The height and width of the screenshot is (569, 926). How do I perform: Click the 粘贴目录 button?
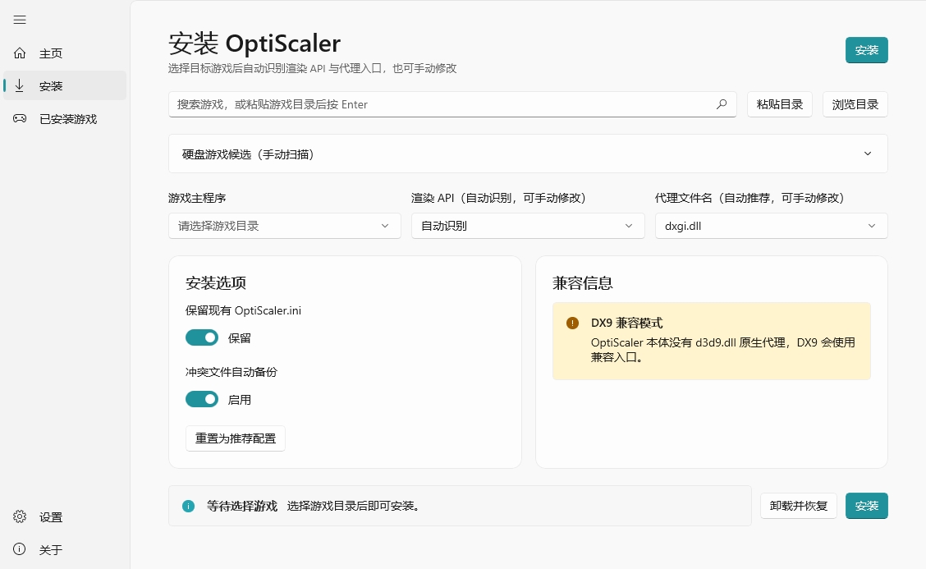pos(780,104)
